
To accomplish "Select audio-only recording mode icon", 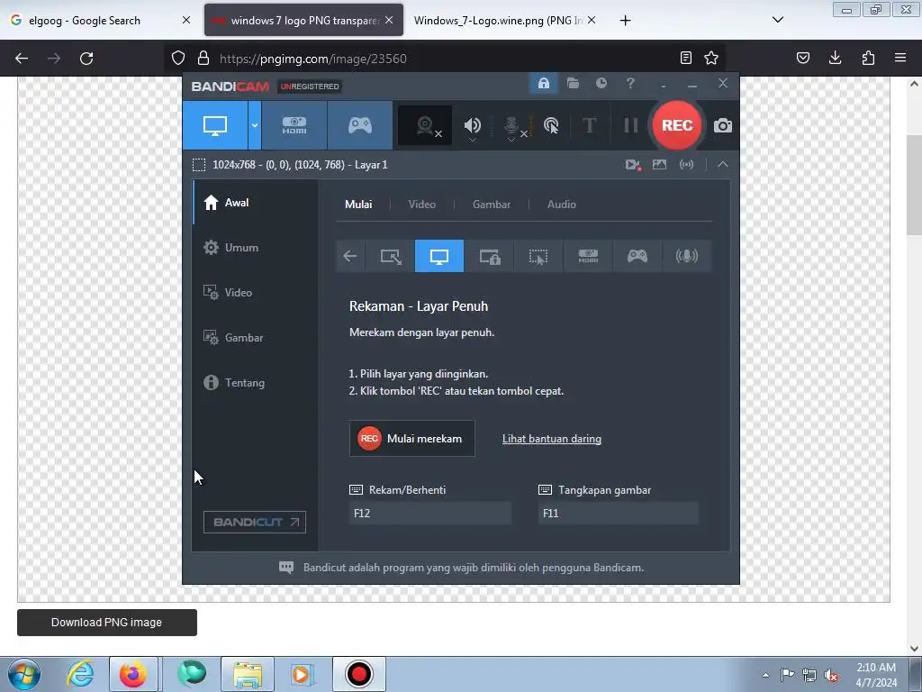I will click(x=686, y=256).
